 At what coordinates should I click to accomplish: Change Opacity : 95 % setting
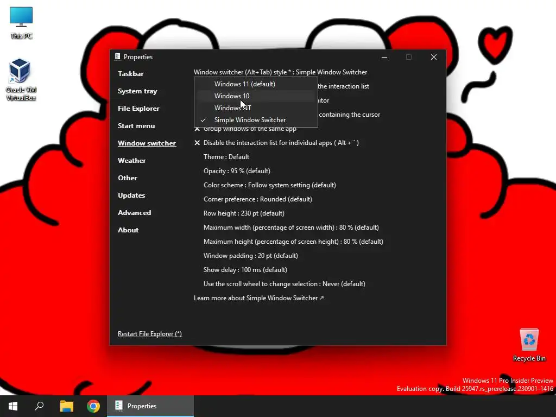coord(237,171)
